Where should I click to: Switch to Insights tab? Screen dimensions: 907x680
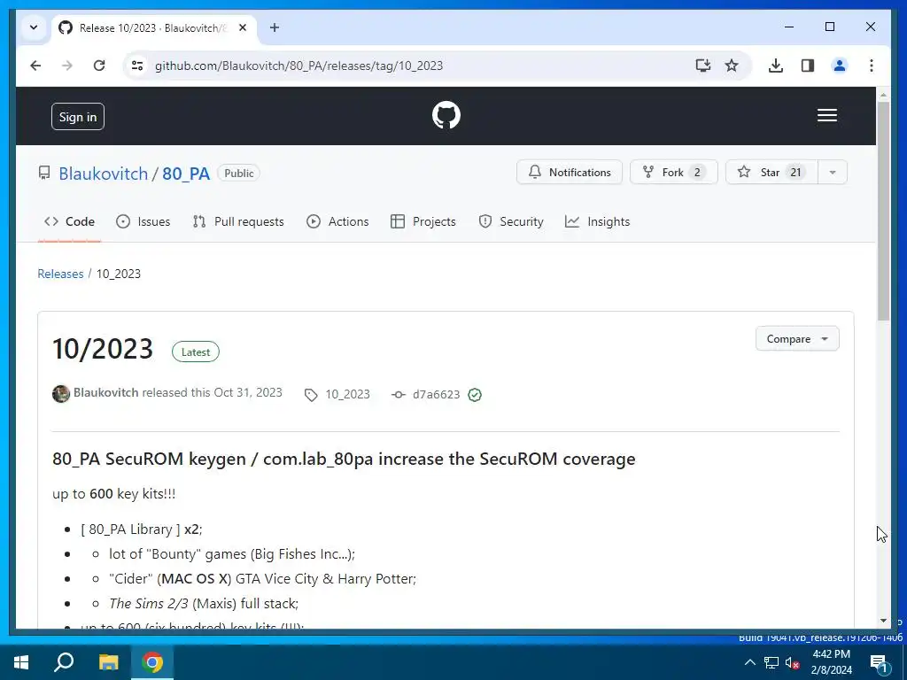point(598,221)
